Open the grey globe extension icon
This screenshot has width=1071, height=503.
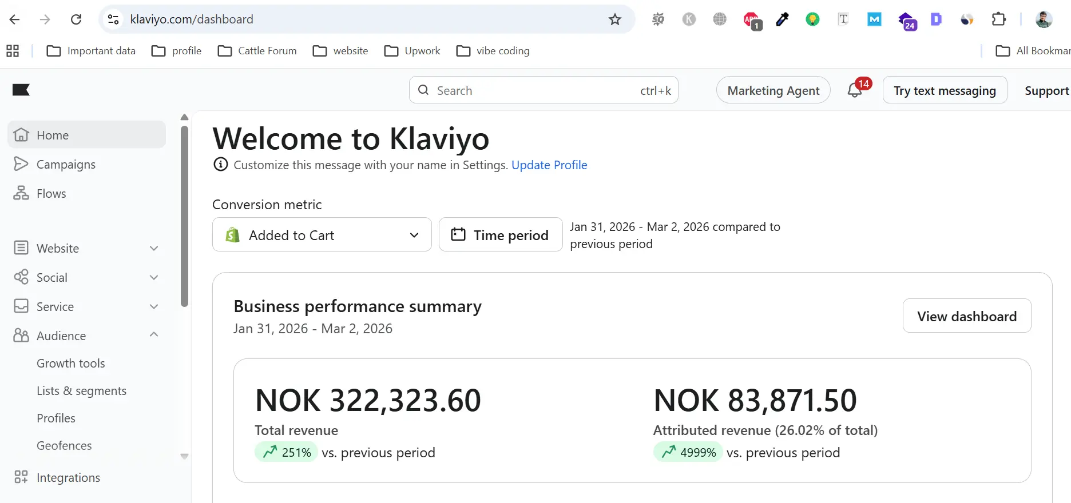pos(720,19)
